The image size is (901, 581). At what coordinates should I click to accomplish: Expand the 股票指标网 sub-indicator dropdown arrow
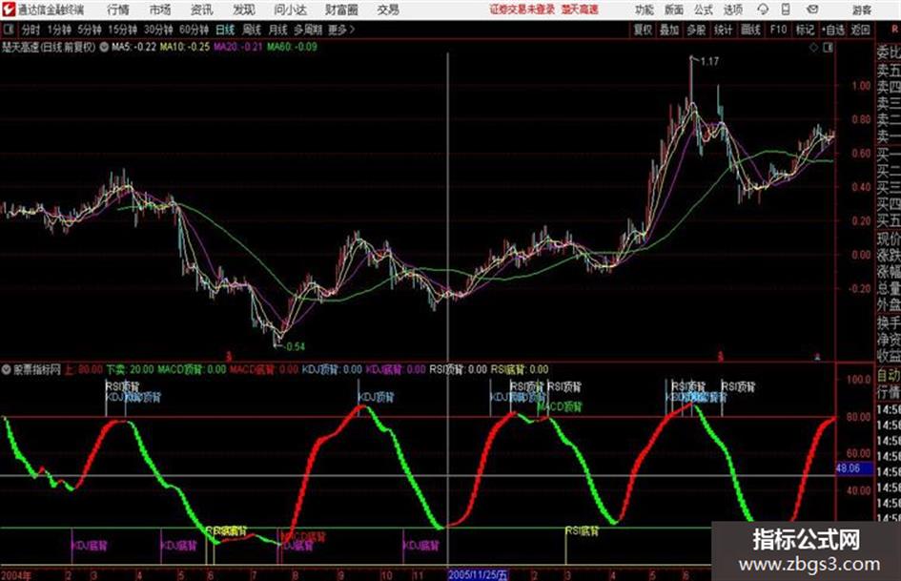(x=7, y=369)
